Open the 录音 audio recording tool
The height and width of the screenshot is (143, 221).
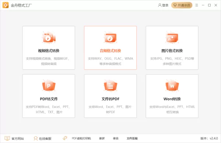116,138
